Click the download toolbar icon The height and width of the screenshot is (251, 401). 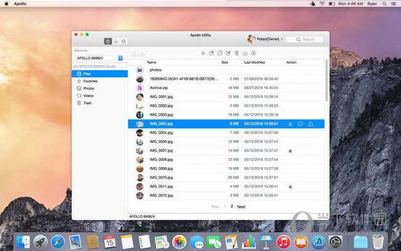(x=245, y=53)
